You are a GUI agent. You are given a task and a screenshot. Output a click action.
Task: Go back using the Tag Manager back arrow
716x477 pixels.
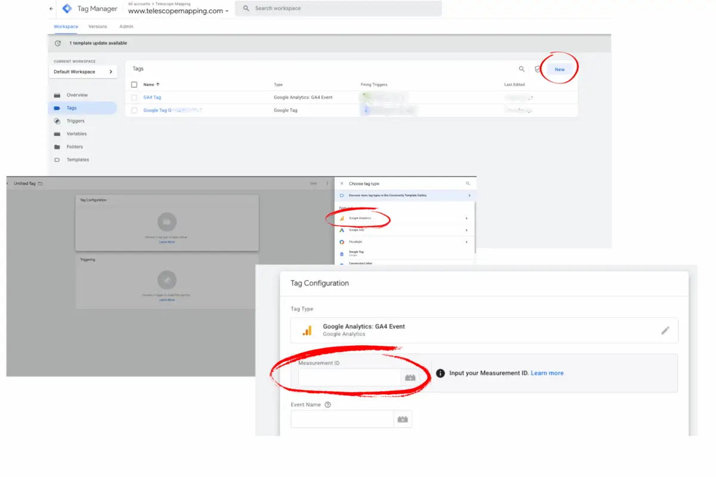coord(51,9)
